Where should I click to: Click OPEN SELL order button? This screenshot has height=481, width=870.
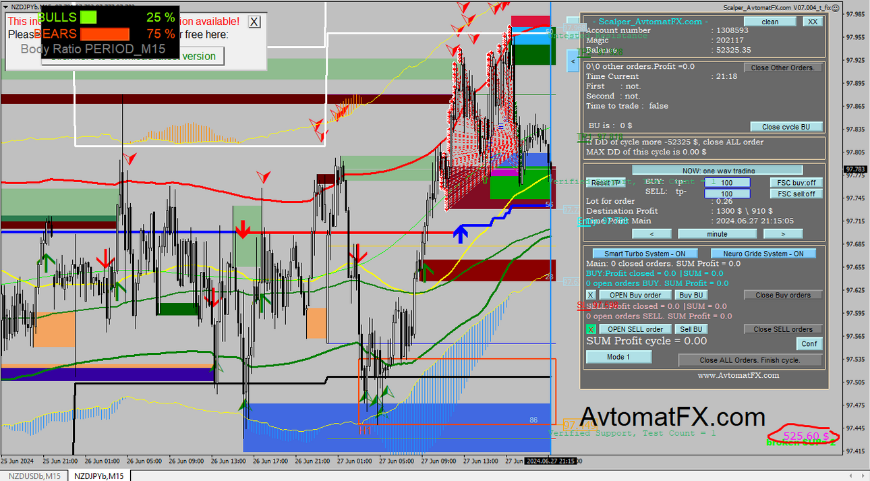635,329
